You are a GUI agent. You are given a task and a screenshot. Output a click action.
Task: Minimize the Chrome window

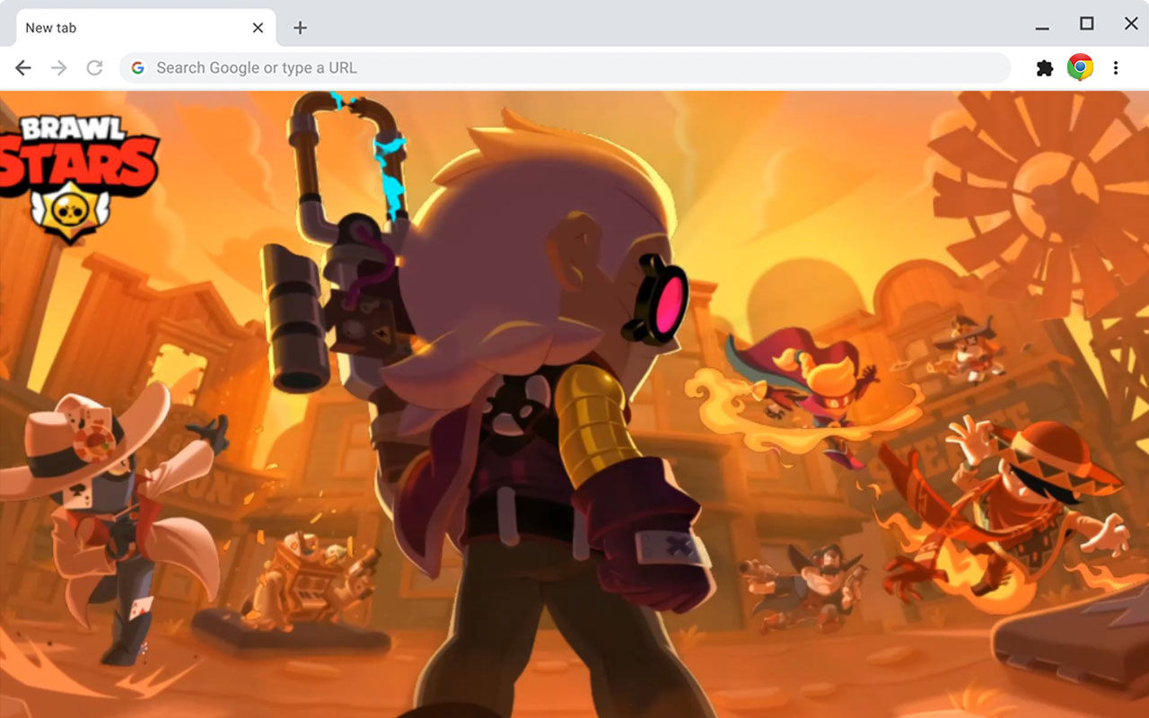pos(1042,27)
